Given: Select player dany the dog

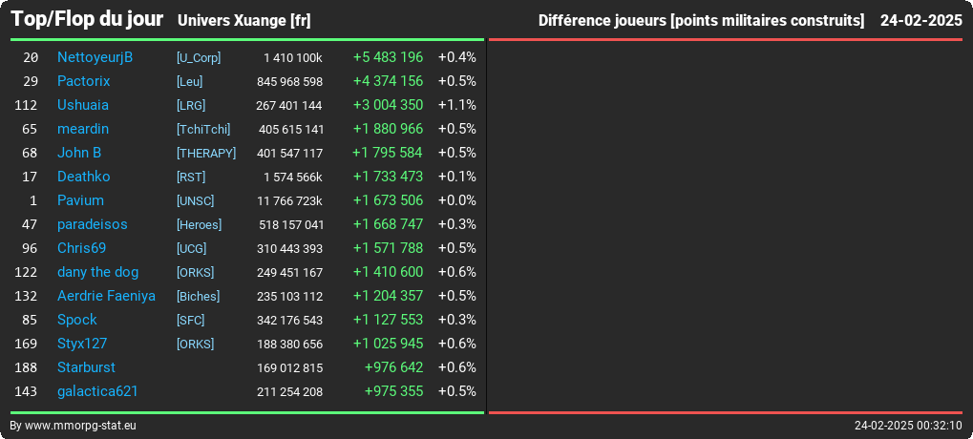Looking at the screenshot, I should tap(98, 272).
